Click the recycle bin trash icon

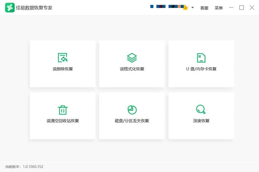pos(63,110)
